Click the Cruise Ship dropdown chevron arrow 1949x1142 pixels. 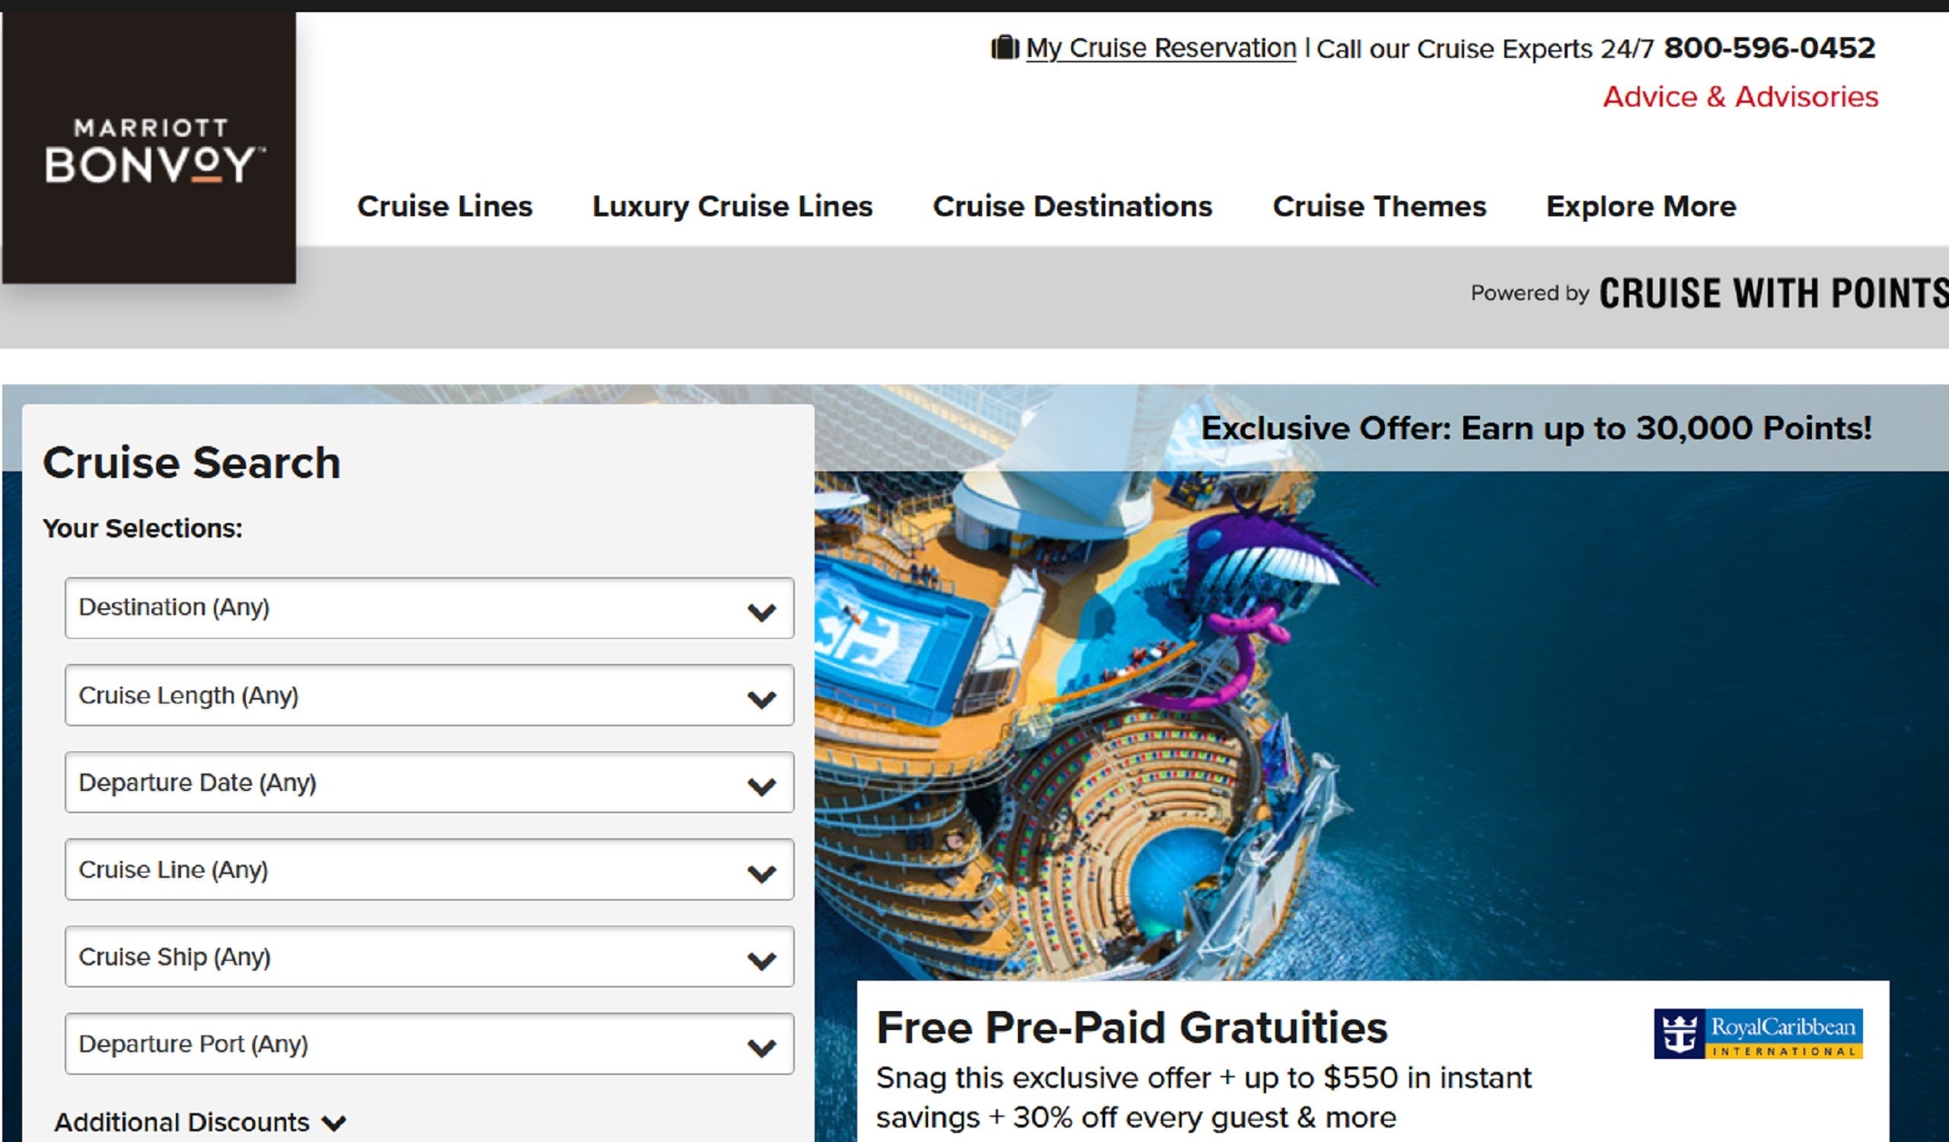762,961
